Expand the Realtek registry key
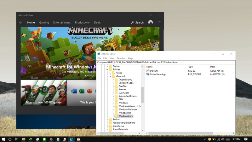This screenshot has height=142, width=252. 107,120
